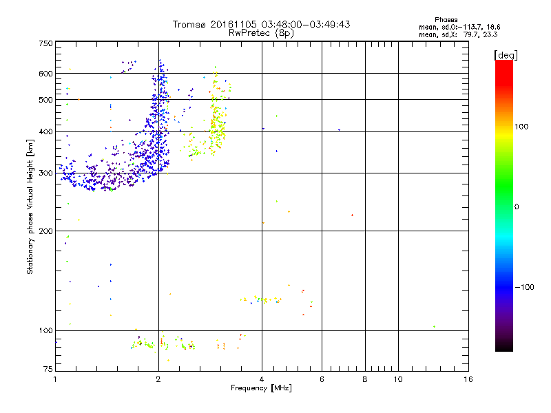Screen dimensions: 551x413
Task: Click the y-axis tick label '300'
Action: point(45,173)
